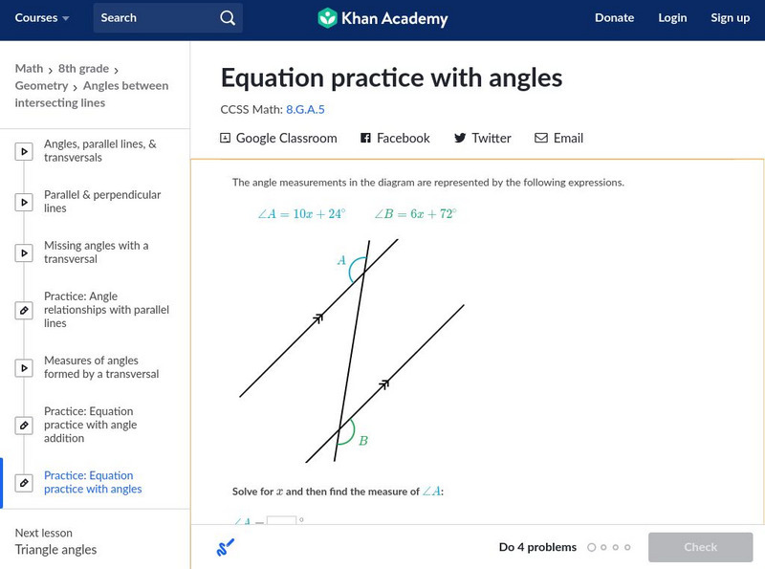Click play icon for Parallel & perpendicular lines
765x569 pixels.
(x=24, y=202)
